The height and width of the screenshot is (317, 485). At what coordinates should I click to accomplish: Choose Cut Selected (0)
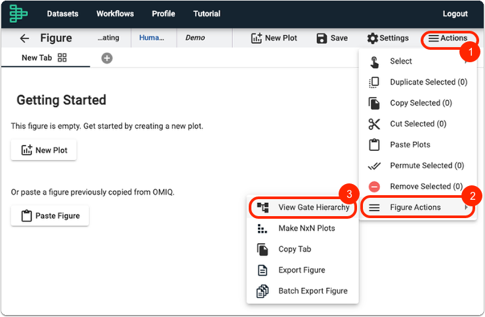[418, 124]
